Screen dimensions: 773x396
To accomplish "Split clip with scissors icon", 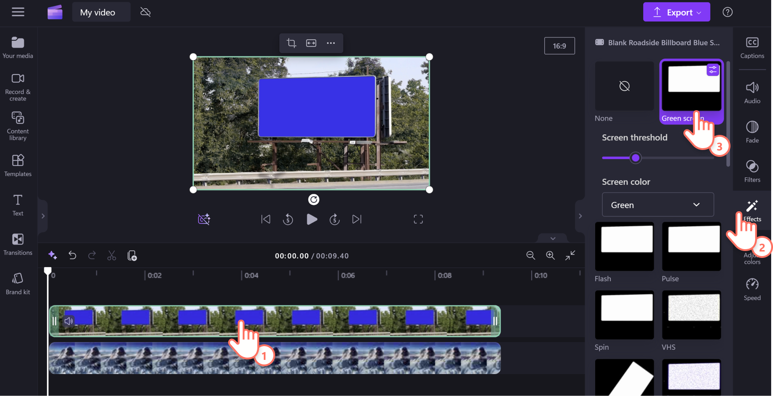I will [112, 255].
